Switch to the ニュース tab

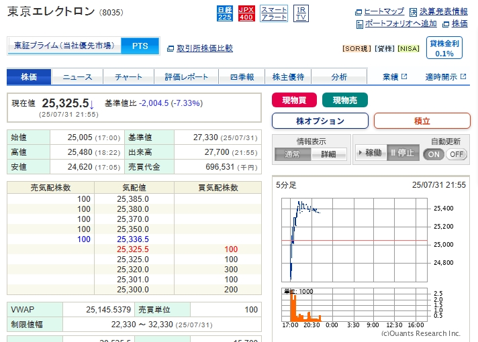[77, 76]
